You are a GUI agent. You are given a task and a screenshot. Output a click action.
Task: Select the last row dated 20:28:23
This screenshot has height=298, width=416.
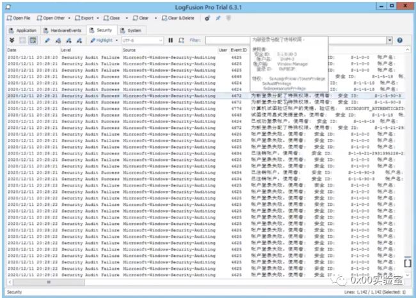[205, 275]
